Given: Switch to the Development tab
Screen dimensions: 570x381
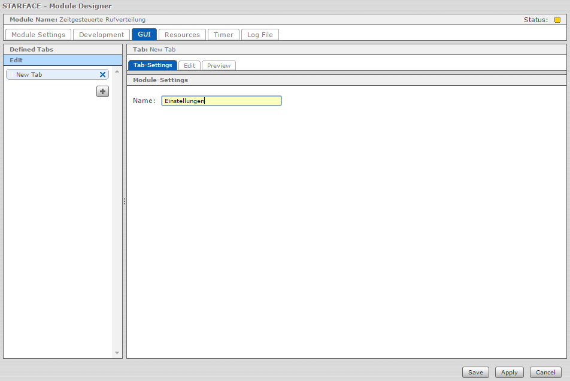Looking at the screenshot, I should coord(102,35).
